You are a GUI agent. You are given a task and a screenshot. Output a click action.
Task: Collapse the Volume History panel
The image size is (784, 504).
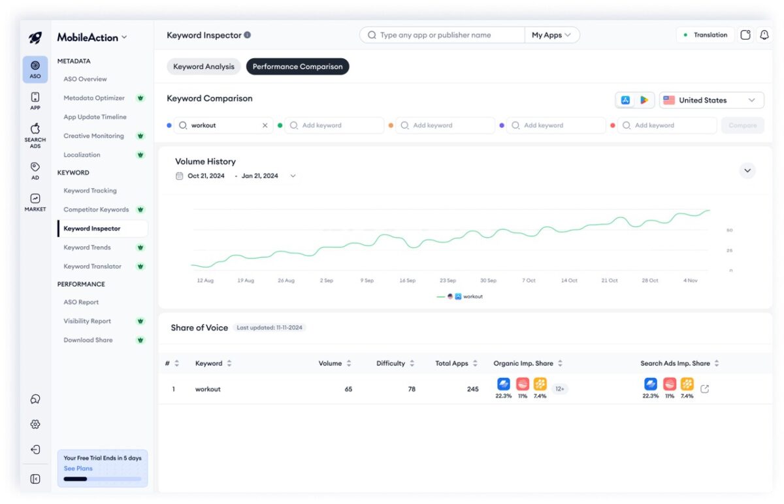(747, 171)
